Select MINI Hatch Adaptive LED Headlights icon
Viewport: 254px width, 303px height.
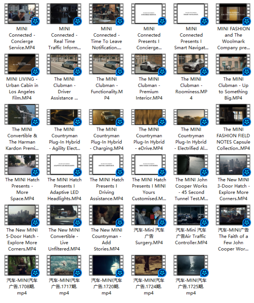pos(64,165)
